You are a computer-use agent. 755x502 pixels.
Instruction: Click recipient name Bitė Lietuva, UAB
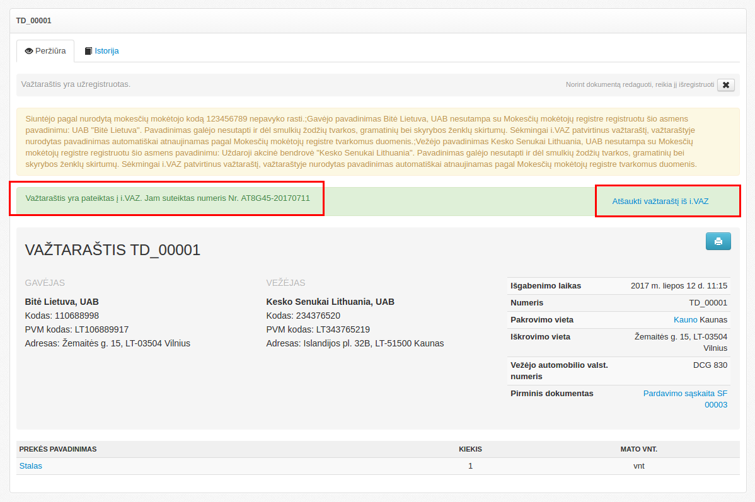click(62, 302)
